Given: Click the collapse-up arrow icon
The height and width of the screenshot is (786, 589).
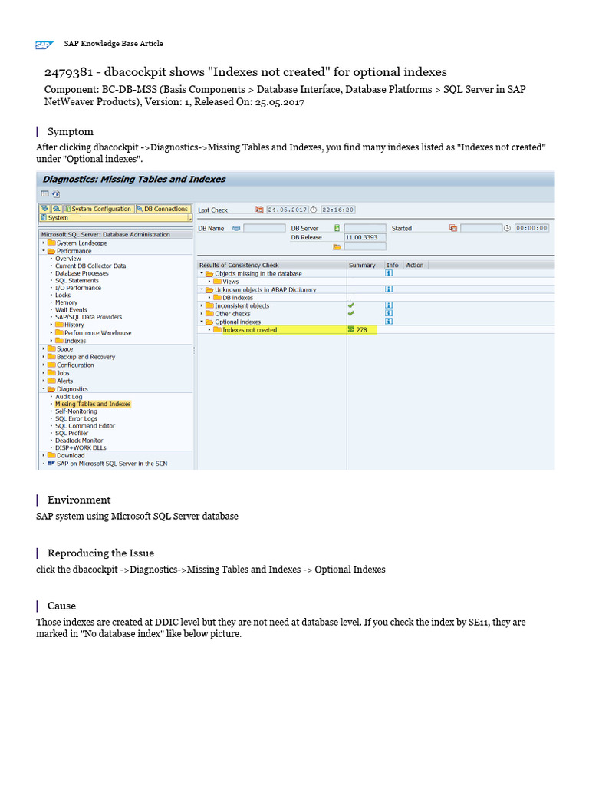Looking at the screenshot, I should click(x=57, y=209).
